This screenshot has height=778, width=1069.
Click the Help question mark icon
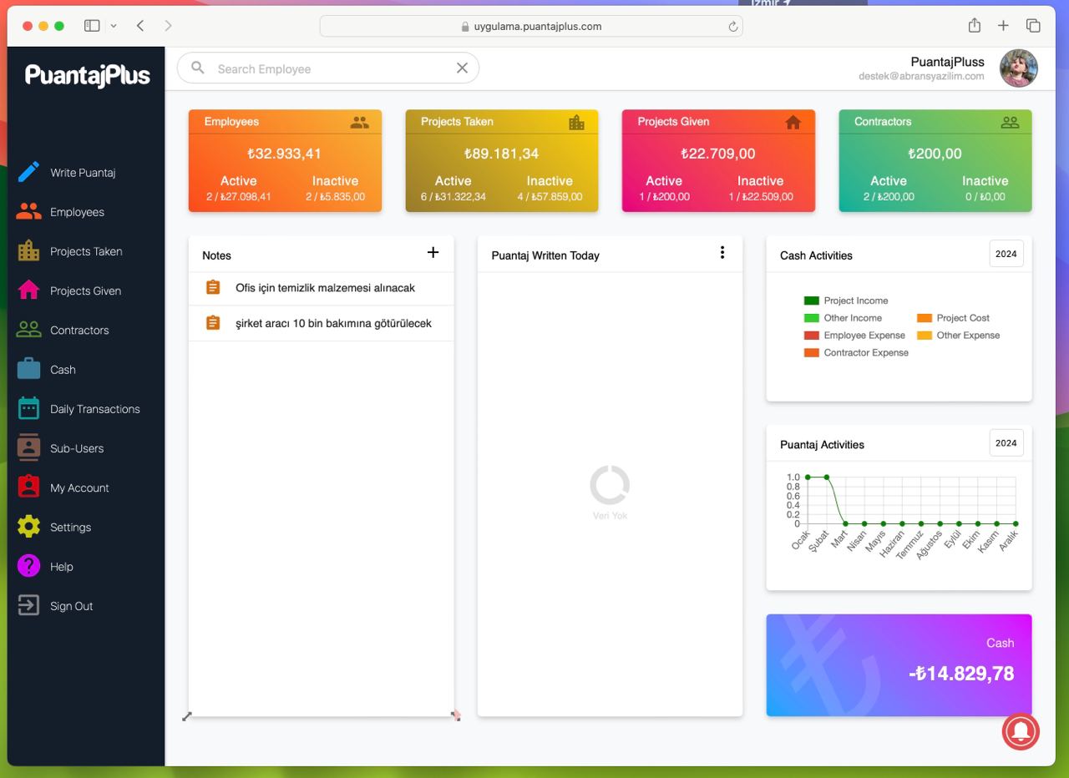click(x=28, y=566)
